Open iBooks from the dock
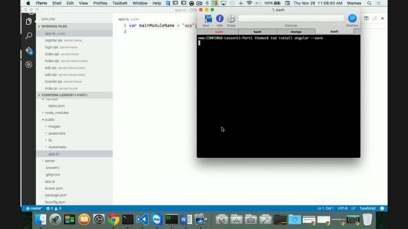Image resolution: width=408 pixels, height=229 pixels. tap(84, 219)
